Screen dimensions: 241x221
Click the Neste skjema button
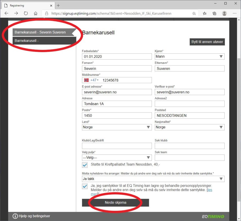point(115,202)
